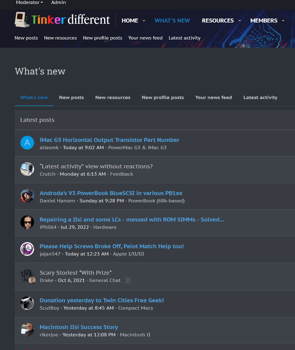This screenshot has width=295, height=350.
Task: Open Latest activity in header sub-navigation
Action: point(185,38)
